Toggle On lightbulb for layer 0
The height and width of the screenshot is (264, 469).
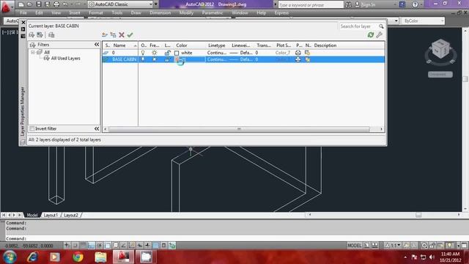(x=143, y=53)
